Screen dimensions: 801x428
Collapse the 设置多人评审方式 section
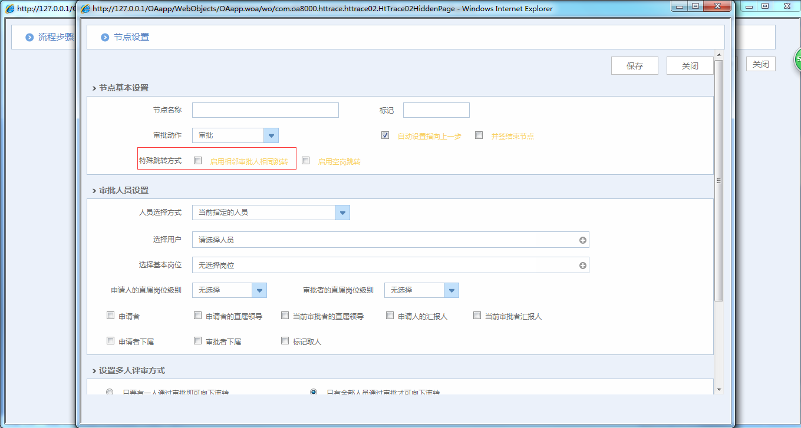(94, 371)
